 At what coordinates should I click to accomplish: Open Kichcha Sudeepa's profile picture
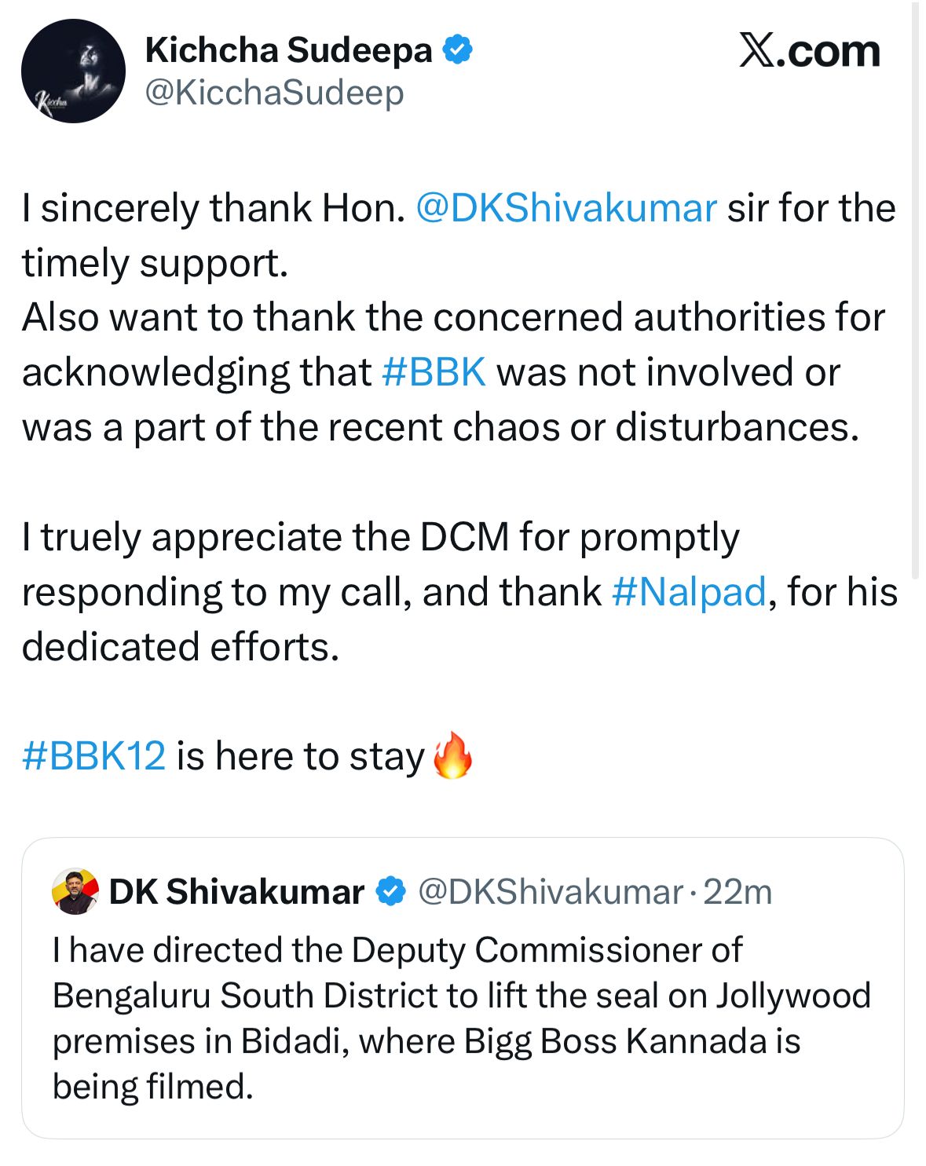click(x=73, y=71)
